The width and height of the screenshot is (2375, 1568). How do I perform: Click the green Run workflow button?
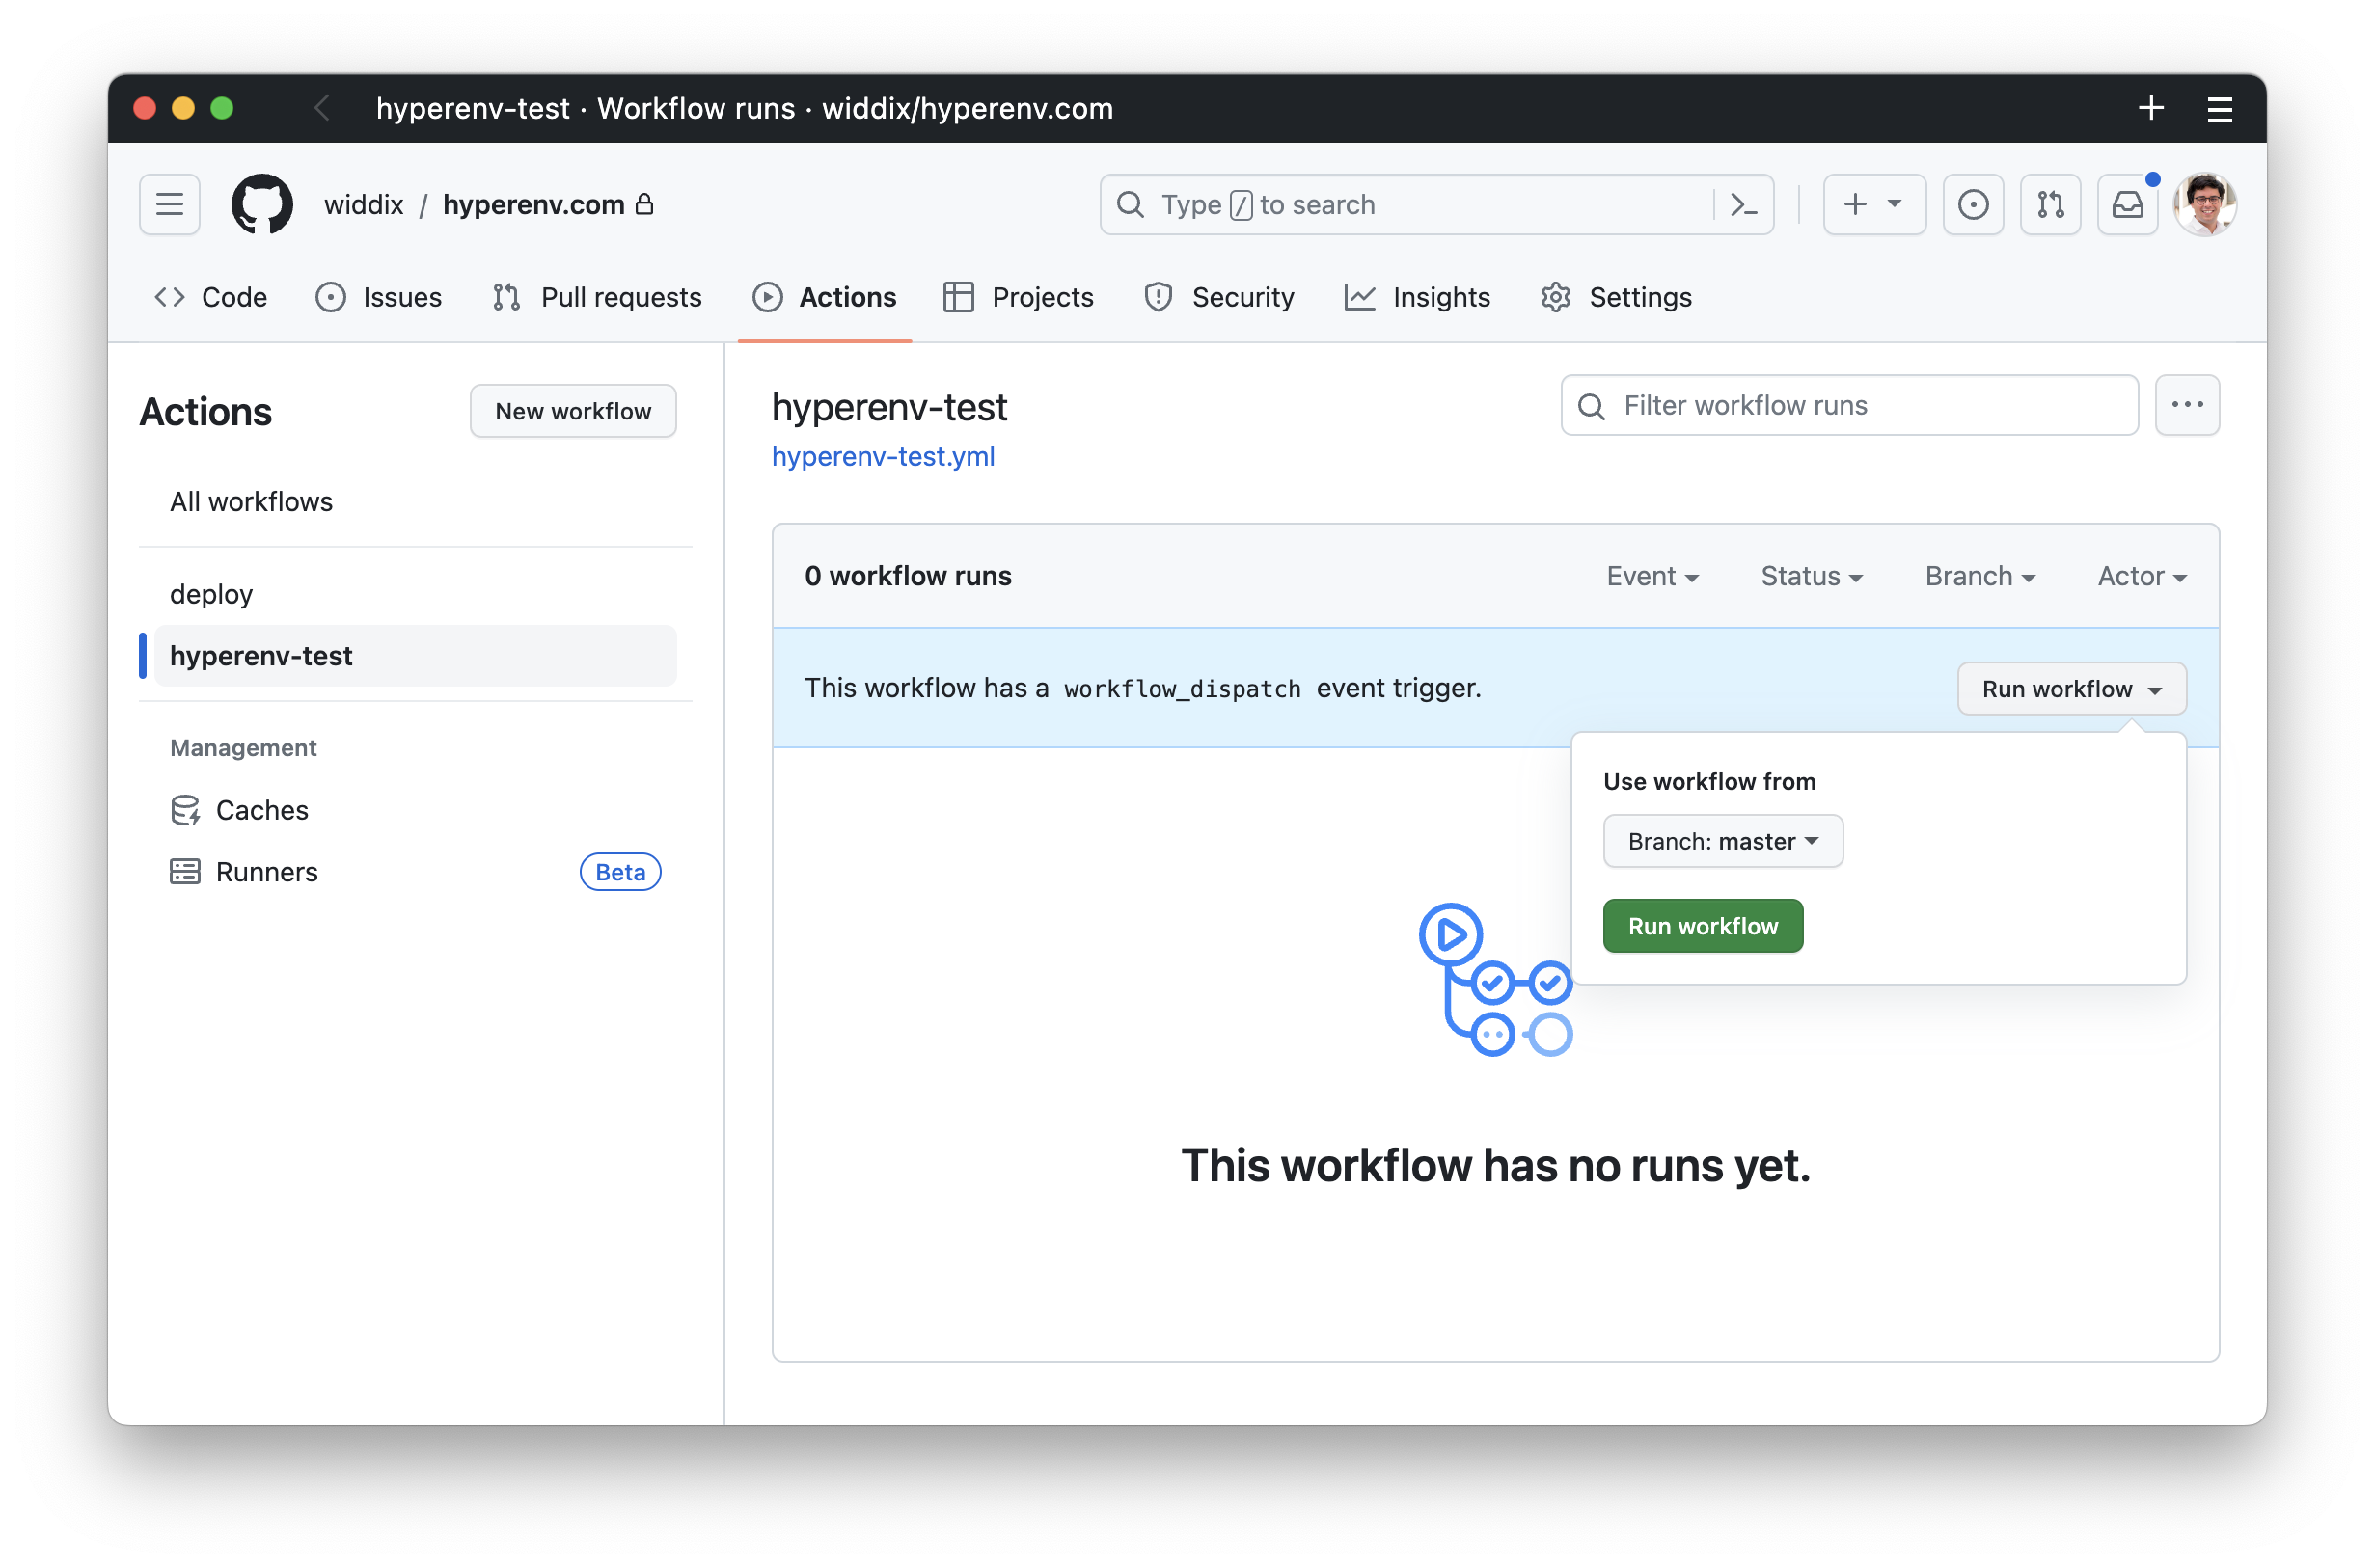tap(1703, 924)
